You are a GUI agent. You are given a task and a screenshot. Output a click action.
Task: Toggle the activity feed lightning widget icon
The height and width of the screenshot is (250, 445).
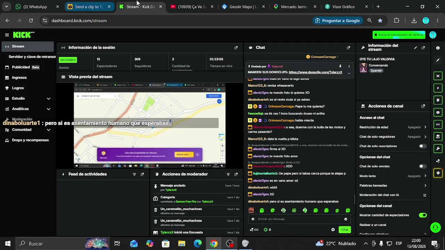(438, 88)
